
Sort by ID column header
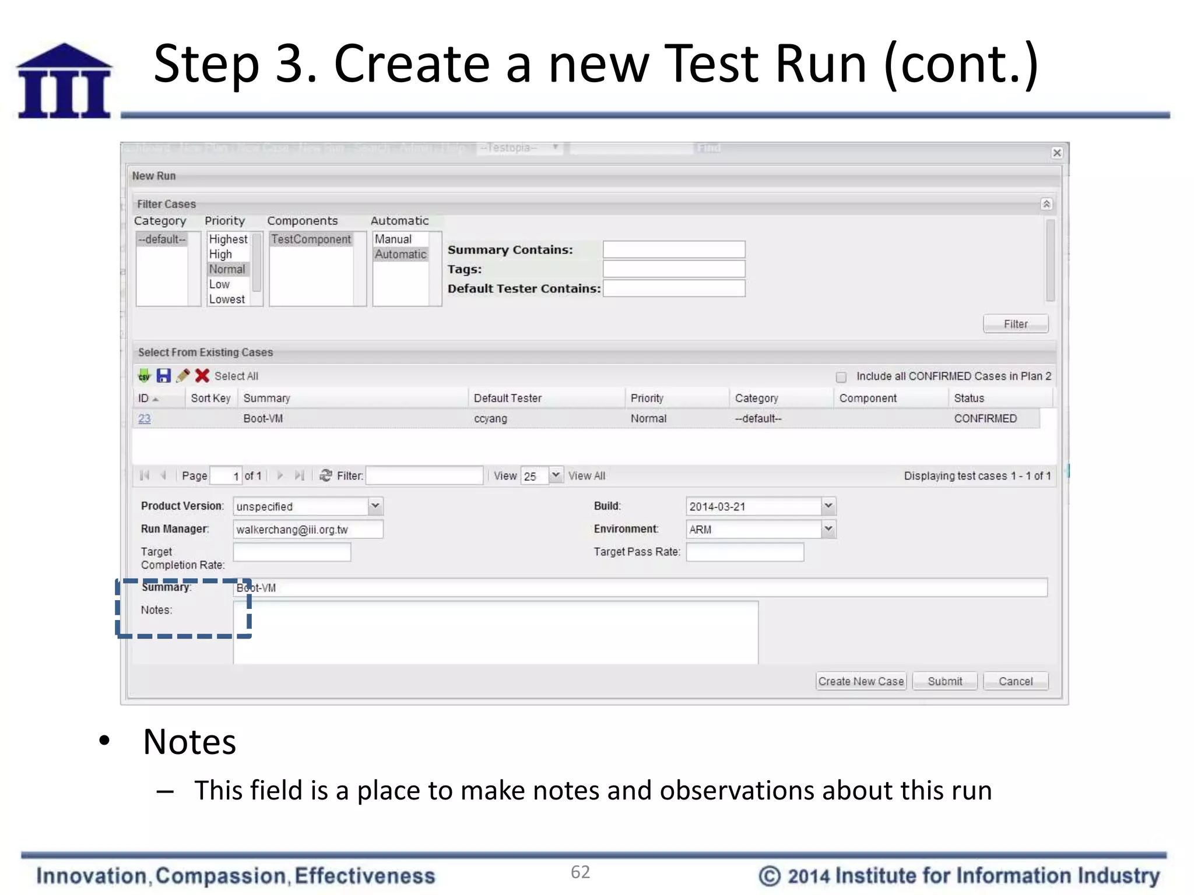(159, 398)
